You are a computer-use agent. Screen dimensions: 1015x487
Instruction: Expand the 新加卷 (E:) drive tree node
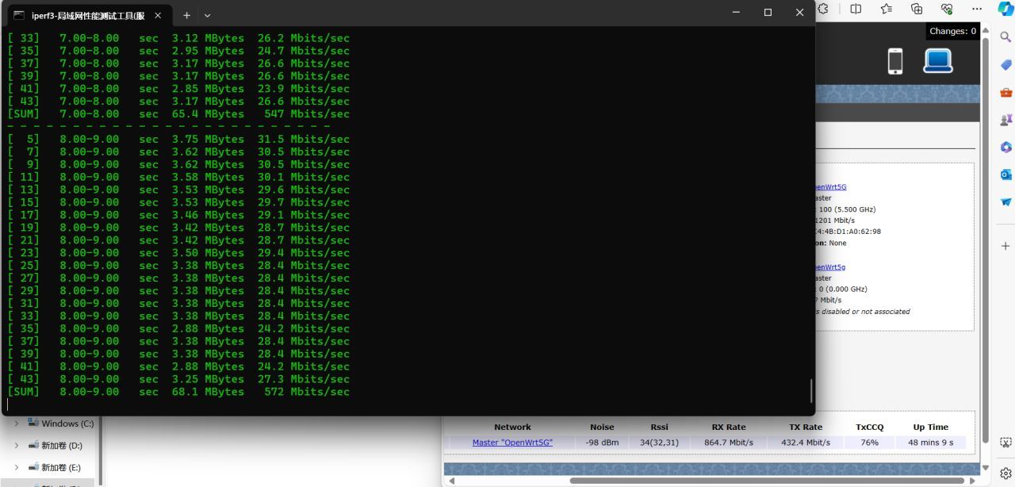17,468
